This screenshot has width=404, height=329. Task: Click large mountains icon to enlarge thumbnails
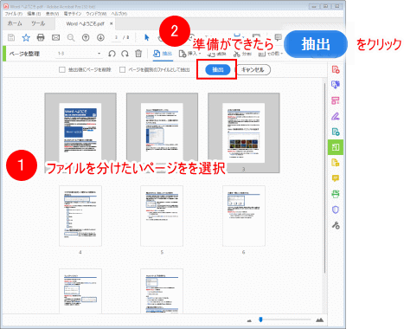(x=319, y=319)
